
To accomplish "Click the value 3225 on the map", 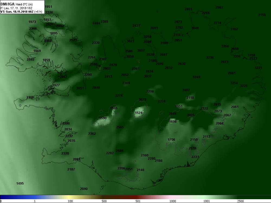I will [244, 86].
